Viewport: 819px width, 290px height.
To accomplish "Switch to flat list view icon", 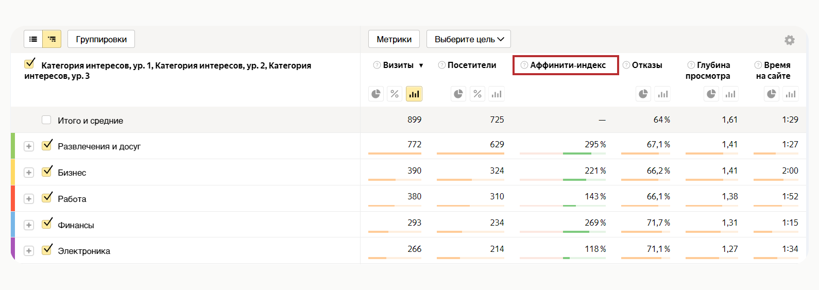I will (33, 39).
